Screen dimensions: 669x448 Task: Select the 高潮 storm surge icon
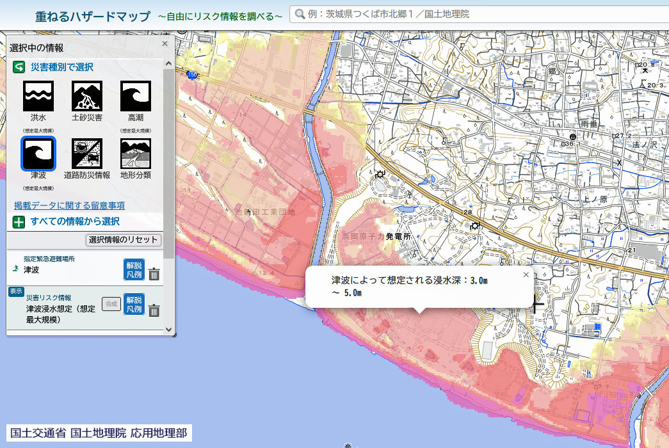click(136, 96)
